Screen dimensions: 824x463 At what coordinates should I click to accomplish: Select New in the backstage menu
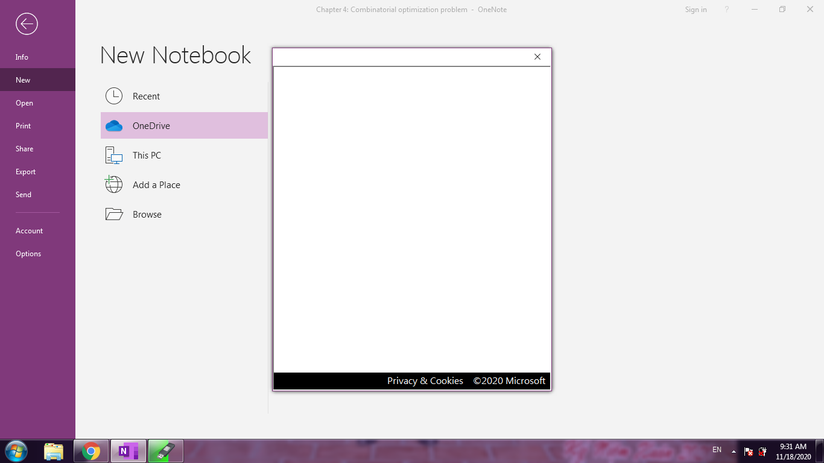[x=37, y=80]
